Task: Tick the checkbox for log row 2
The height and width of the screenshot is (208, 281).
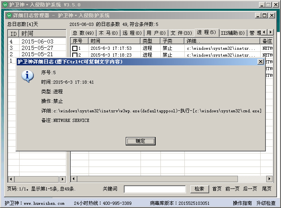Action: 75,55
